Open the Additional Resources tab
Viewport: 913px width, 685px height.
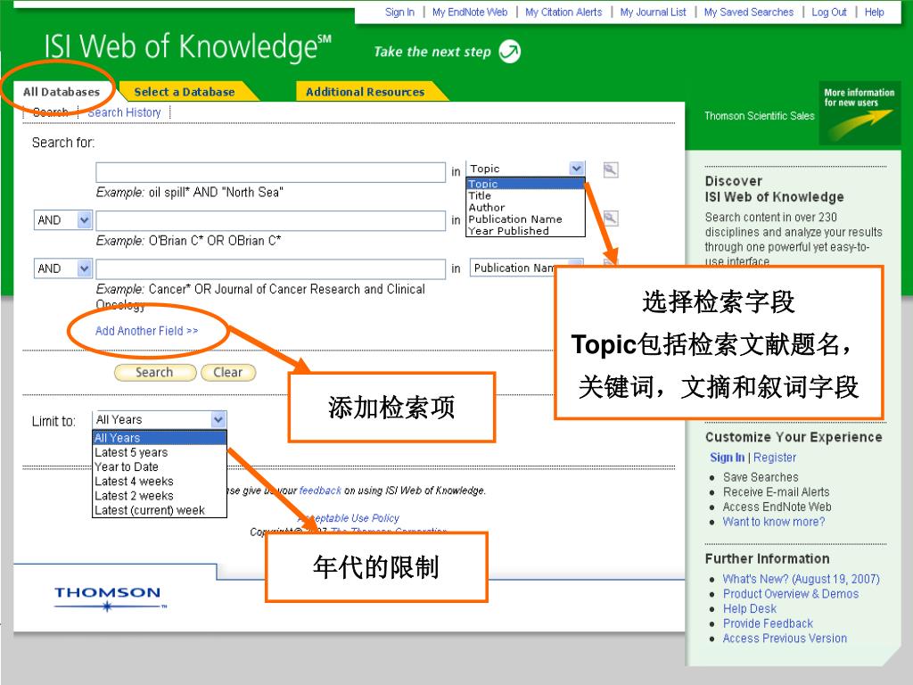point(365,92)
